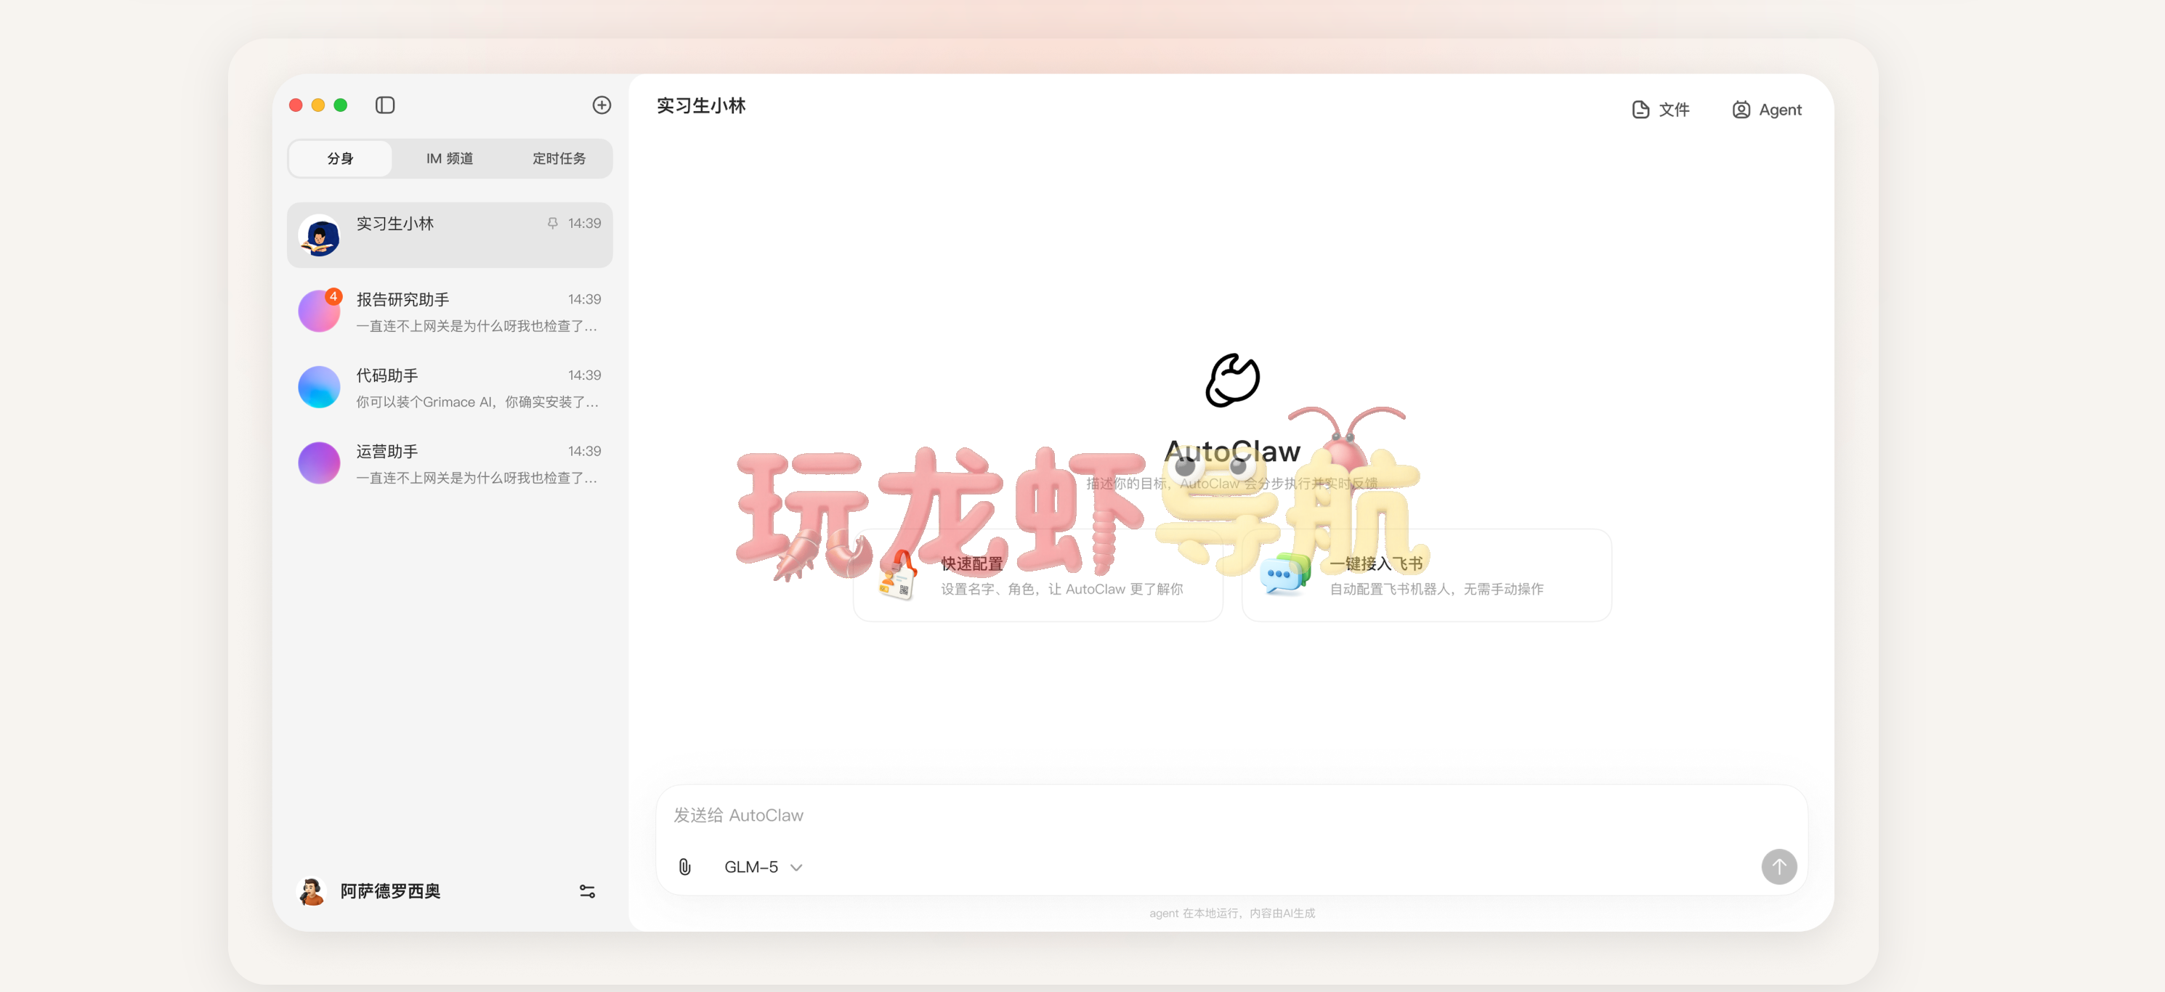Click the 阿萨德罗西奥 user avatar
This screenshot has width=2165, height=992.
point(312,891)
